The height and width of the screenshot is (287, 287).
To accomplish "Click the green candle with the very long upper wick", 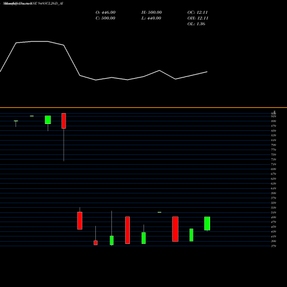I will 112,241.
